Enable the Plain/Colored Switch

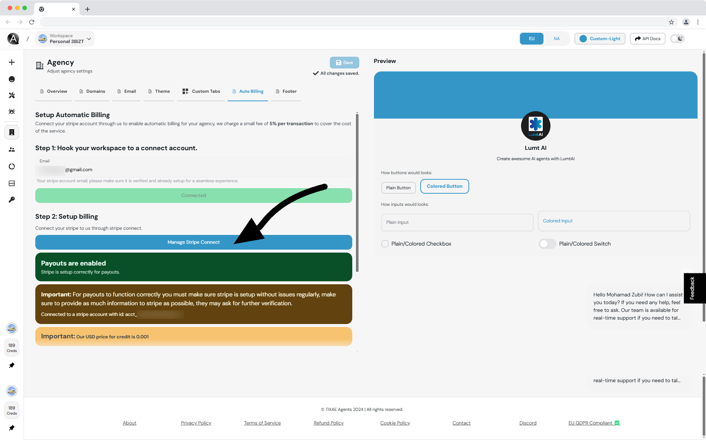coord(547,244)
